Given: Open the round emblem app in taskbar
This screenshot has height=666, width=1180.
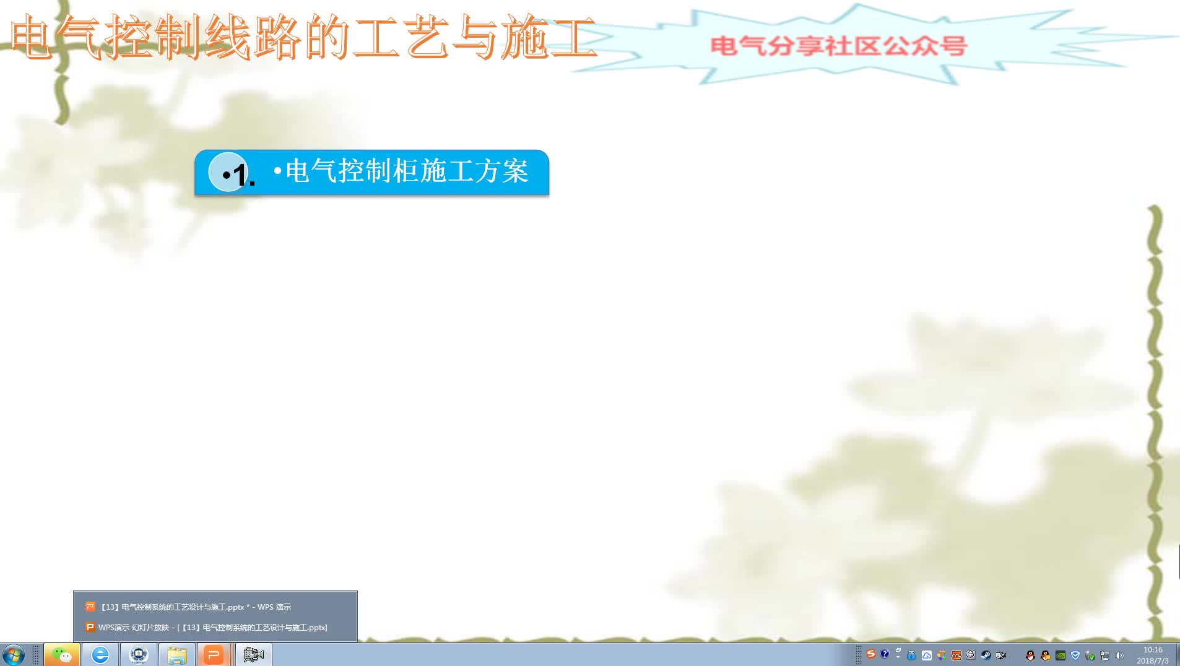Looking at the screenshot, I should [139, 654].
